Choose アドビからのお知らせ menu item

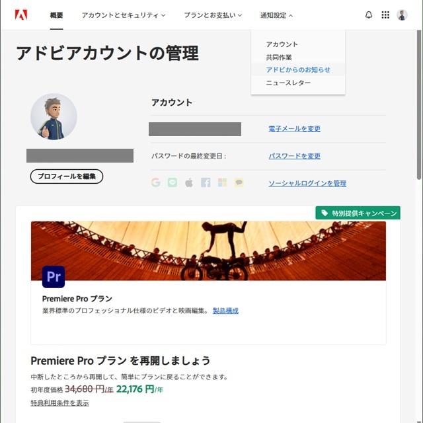(298, 69)
